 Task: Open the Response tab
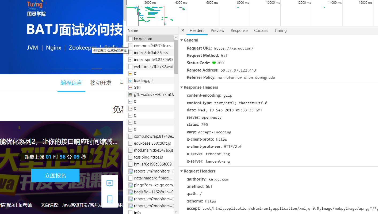click(239, 31)
